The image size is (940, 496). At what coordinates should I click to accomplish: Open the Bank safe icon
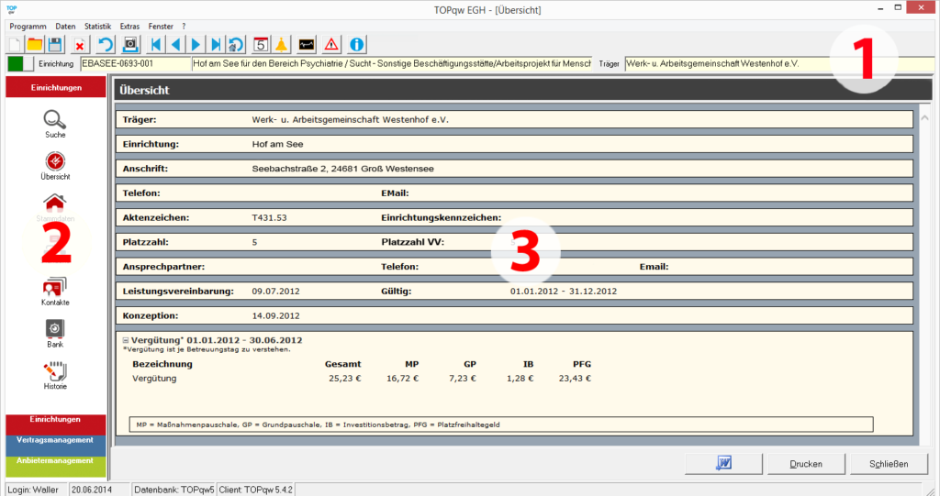pyautogui.click(x=55, y=329)
